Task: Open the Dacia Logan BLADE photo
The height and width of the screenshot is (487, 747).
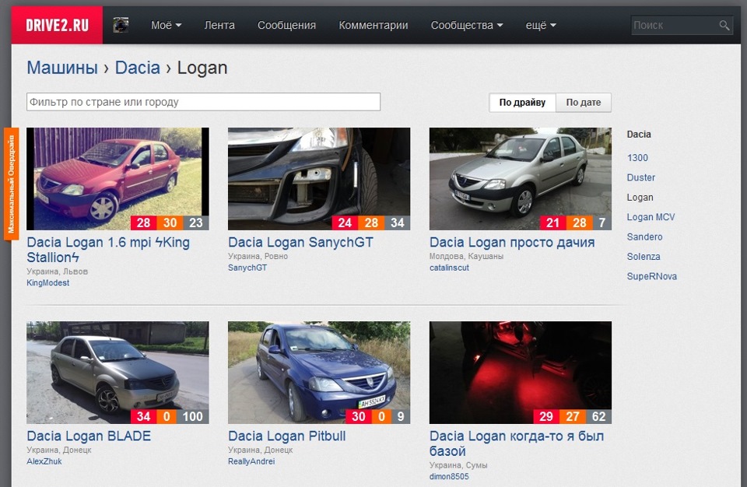Action: [x=117, y=373]
